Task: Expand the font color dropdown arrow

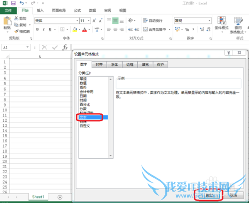Action: (89, 29)
